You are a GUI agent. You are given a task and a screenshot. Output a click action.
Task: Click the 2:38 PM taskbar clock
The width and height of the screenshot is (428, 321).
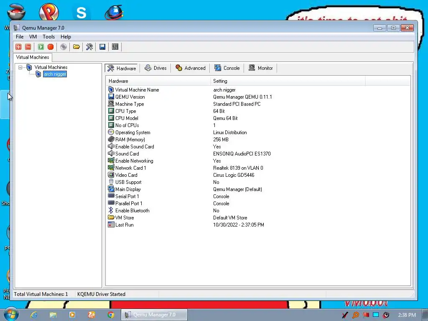[407, 315]
